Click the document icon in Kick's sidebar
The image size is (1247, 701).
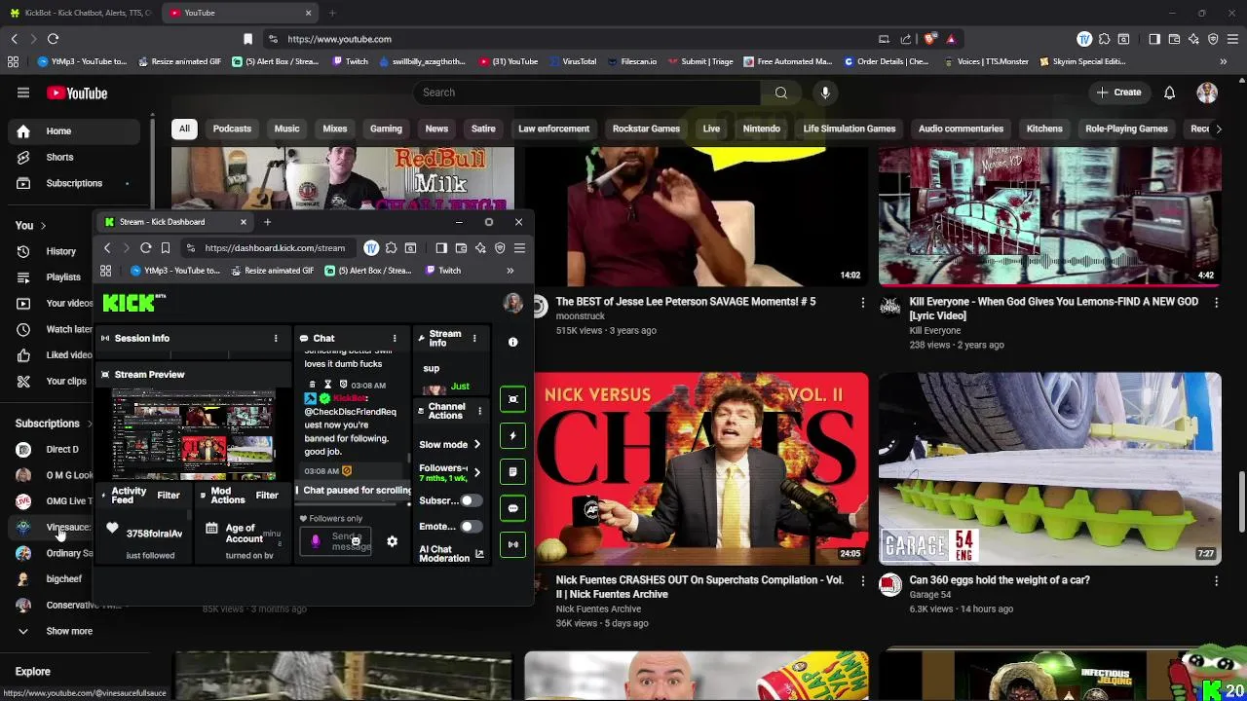pos(512,472)
